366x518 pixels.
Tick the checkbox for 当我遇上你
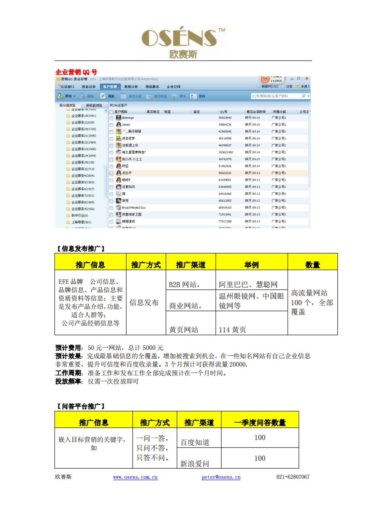click(x=111, y=146)
